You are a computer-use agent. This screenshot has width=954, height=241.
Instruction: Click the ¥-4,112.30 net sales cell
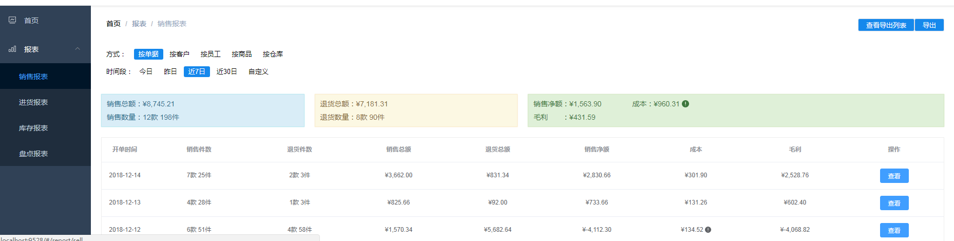[x=597, y=230]
